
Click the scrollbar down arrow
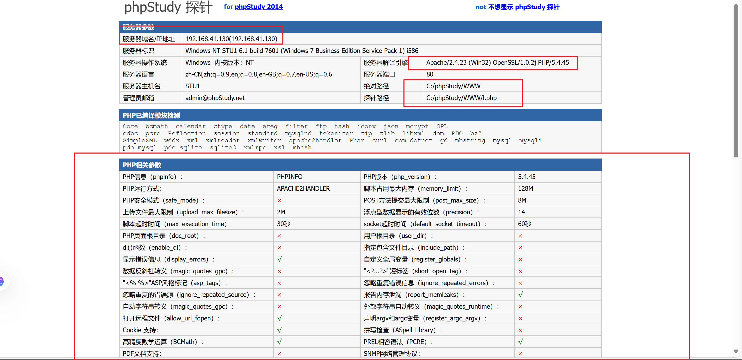click(736, 351)
